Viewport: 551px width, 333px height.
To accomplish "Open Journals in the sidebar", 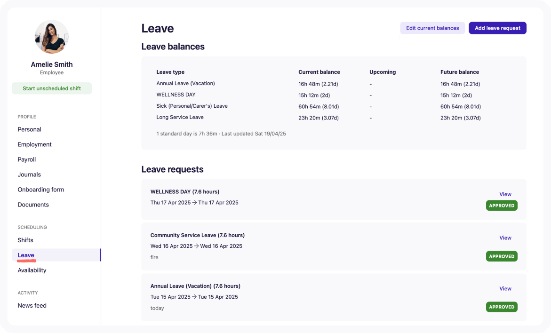I will click(x=29, y=174).
